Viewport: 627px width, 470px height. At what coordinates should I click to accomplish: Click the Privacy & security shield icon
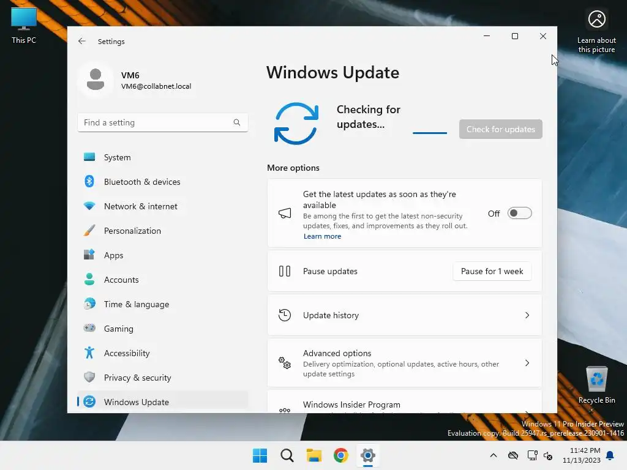(89, 377)
